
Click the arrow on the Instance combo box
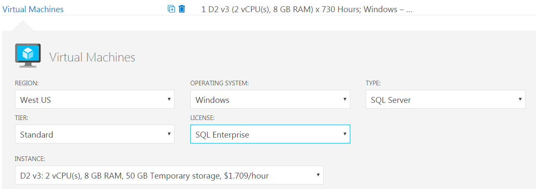[318, 175]
